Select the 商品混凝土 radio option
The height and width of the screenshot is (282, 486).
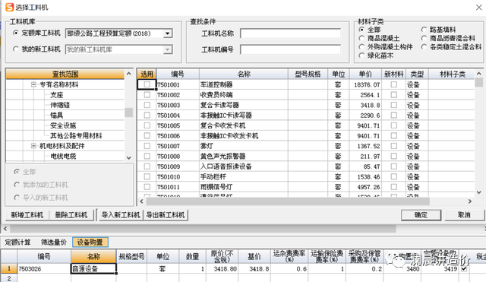pyautogui.click(x=361, y=38)
